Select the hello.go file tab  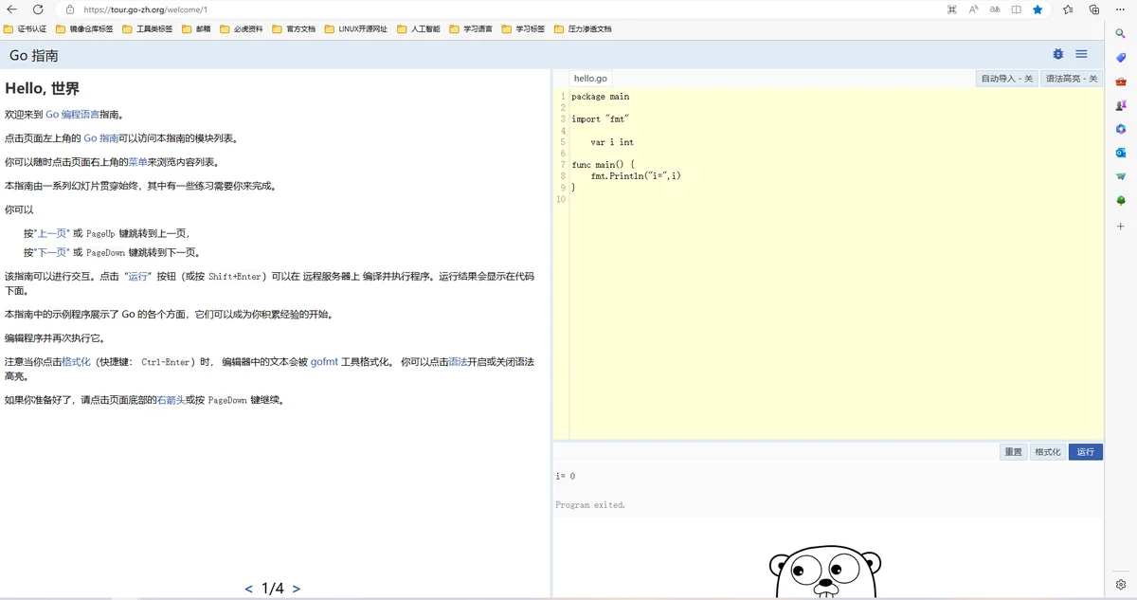(590, 79)
